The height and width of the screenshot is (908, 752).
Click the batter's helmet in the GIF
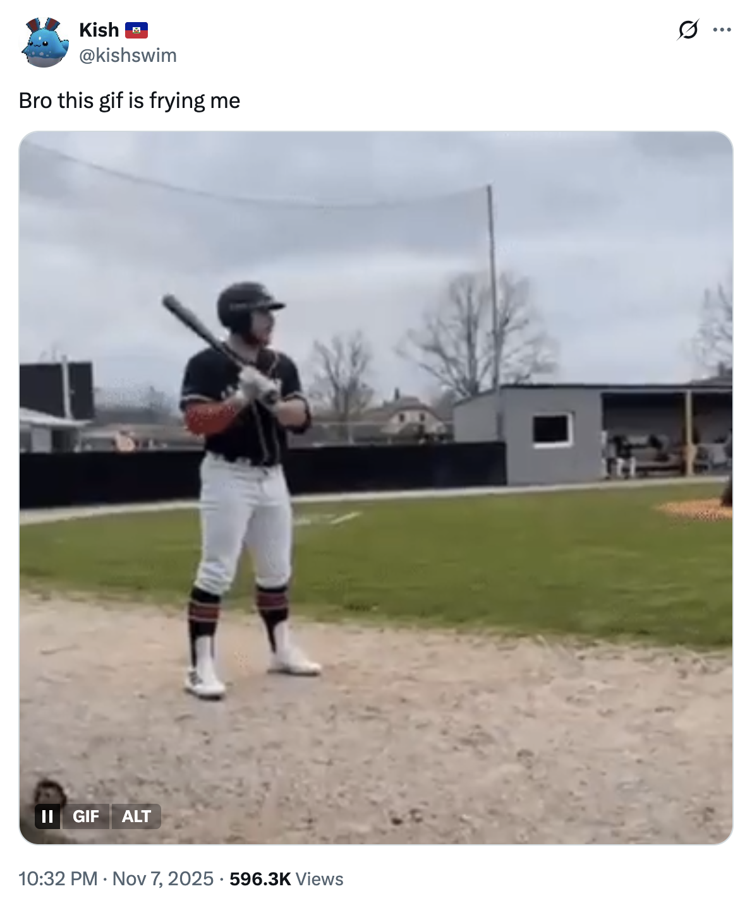[x=248, y=305]
